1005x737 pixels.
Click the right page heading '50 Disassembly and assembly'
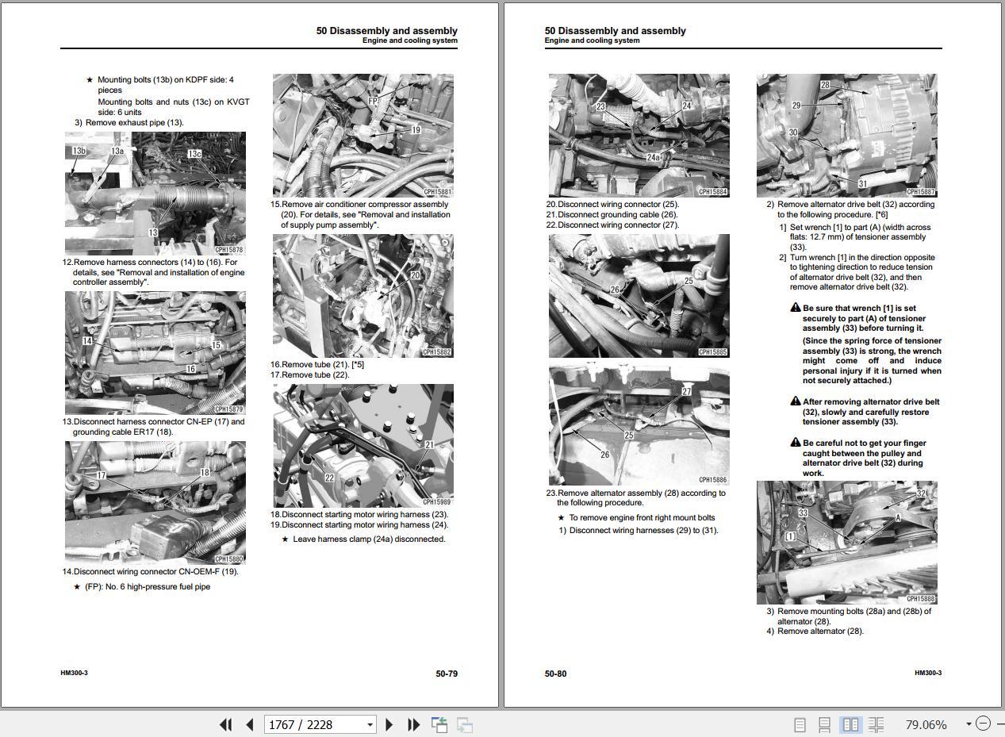(x=616, y=31)
